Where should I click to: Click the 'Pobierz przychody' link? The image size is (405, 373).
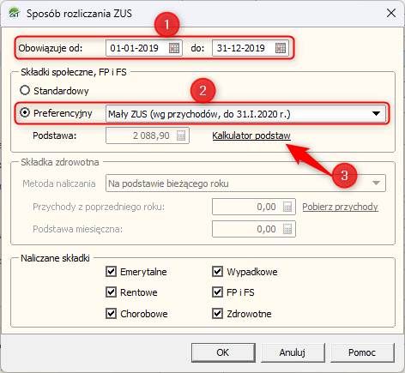coord(340,207)
